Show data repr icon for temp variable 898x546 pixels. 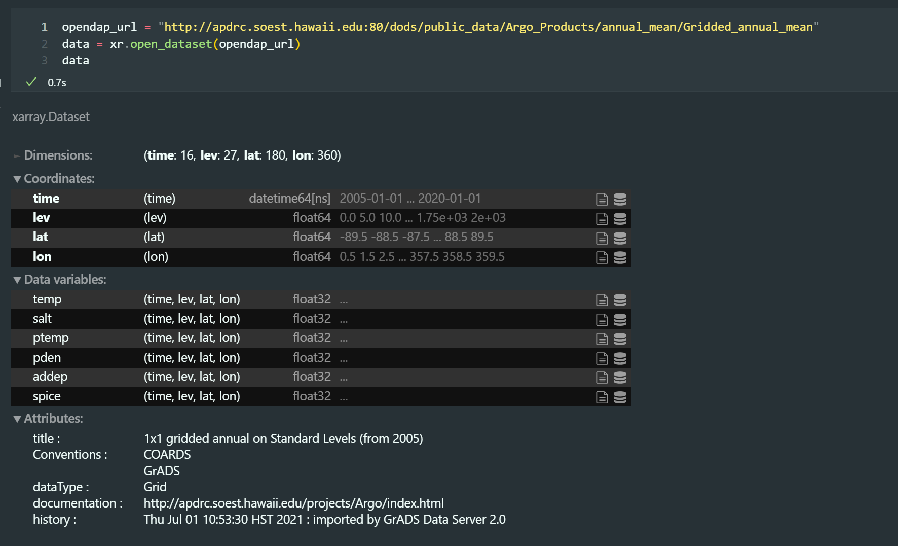tap(620, 300)
